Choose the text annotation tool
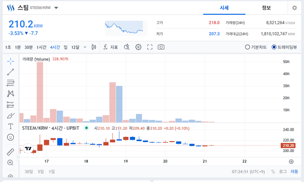Viewport: 304px width, 182px height. point(10,126)
